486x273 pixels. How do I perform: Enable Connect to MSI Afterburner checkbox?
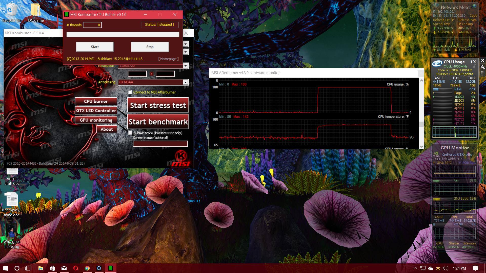pyautogui.click(x=130, y=92)
